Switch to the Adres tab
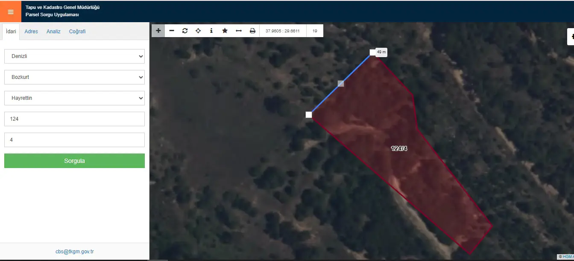 tap(31, 32)
